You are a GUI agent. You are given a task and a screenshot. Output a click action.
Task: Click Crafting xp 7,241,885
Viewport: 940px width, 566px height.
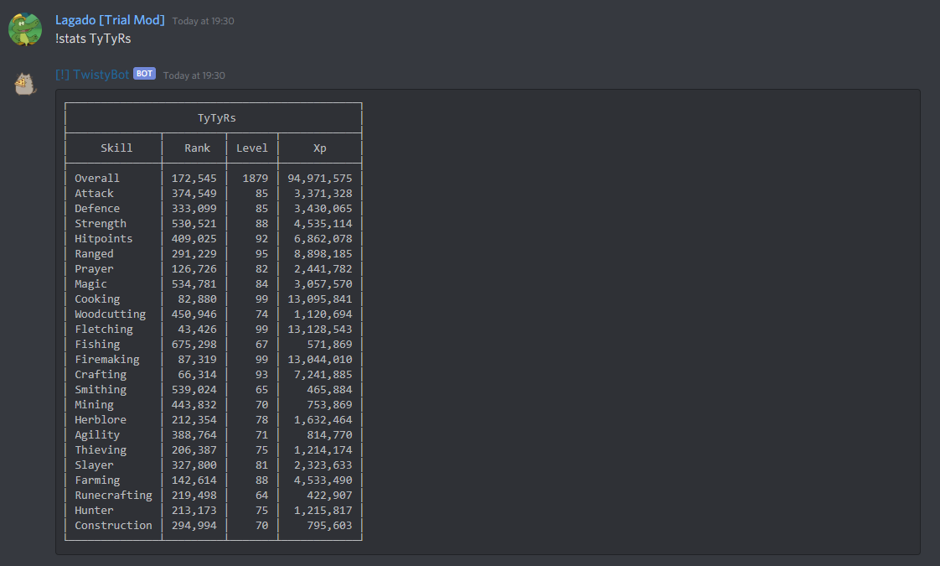tap(323, 375)
